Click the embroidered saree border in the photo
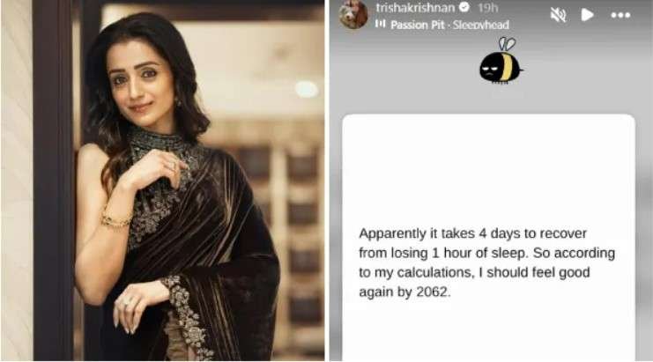 186,316
